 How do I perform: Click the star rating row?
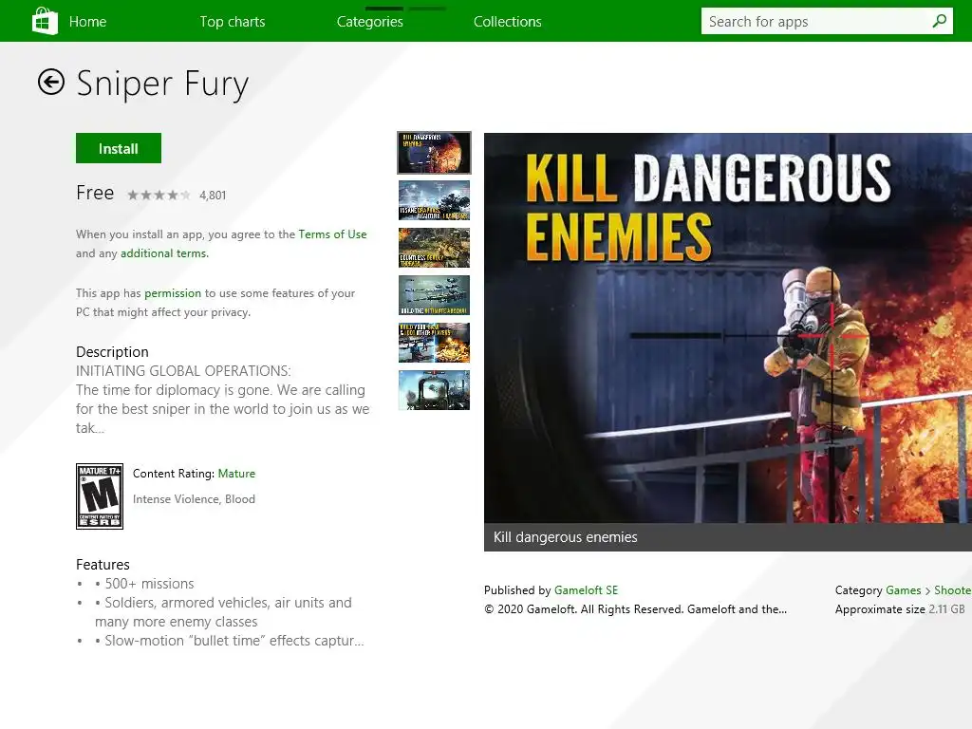[x=159, y=196]
